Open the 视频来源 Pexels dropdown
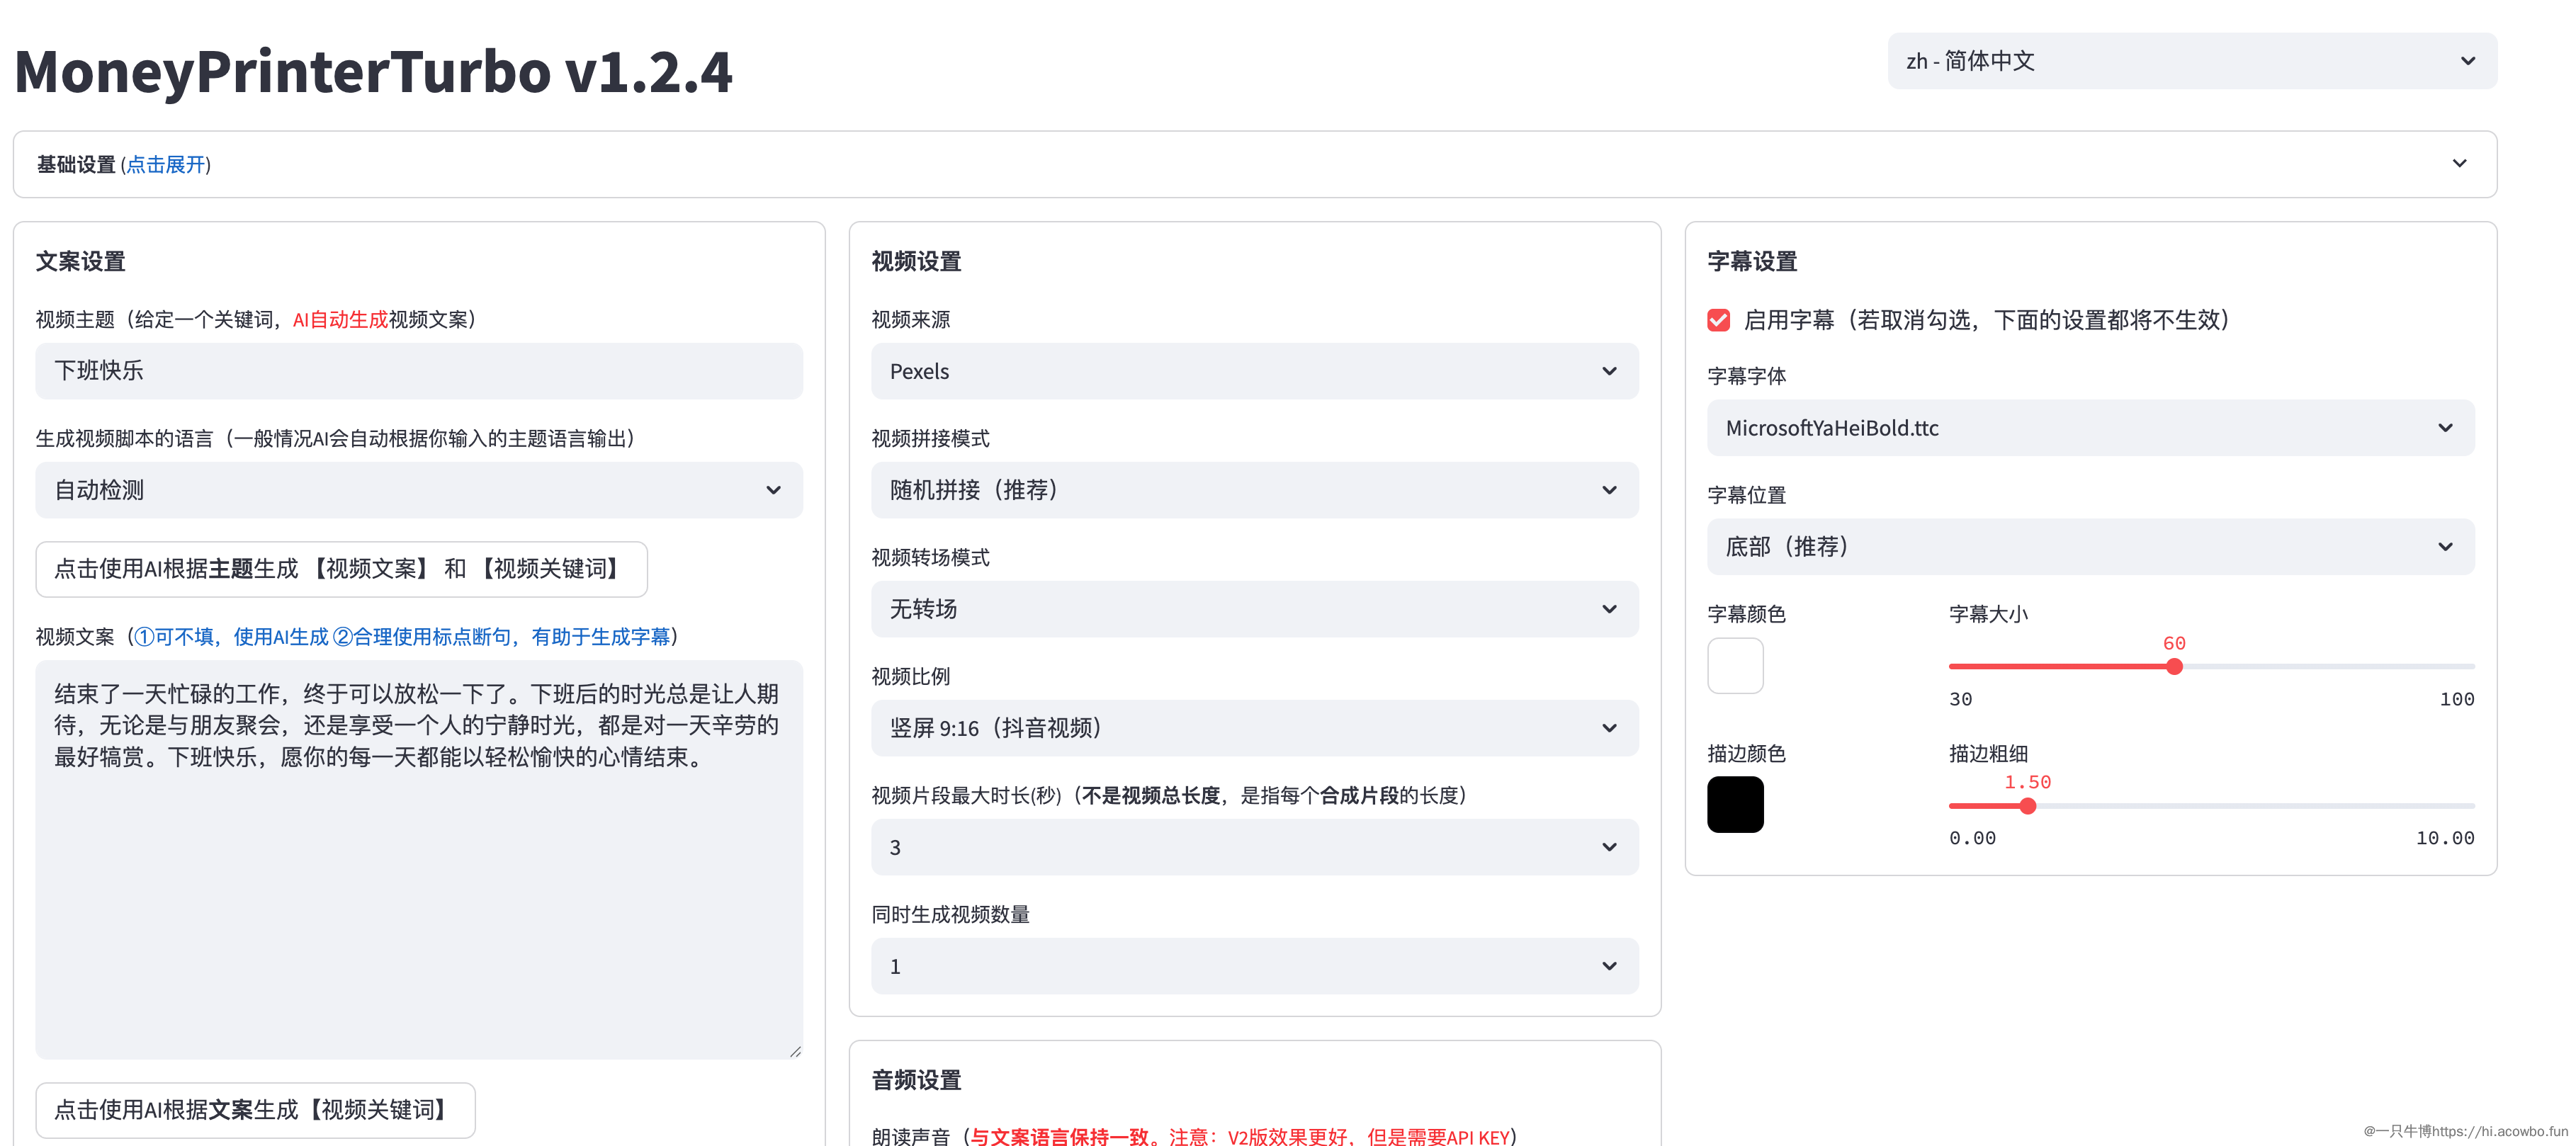The height and width of the screenshot is (1146, 2576). (x=1254, y=371)
